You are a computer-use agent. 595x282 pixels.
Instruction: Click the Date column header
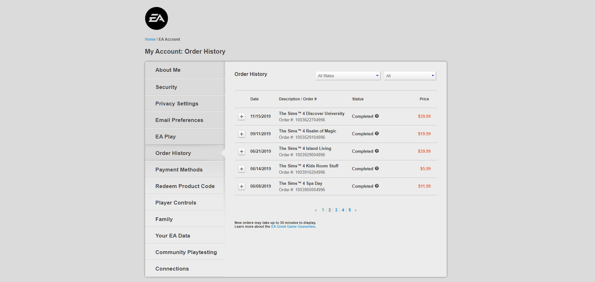[x=254, y=99]
